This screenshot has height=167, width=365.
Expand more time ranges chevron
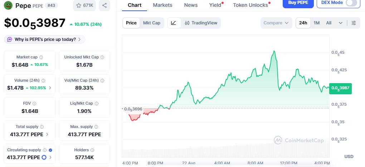tap(341, 23)
